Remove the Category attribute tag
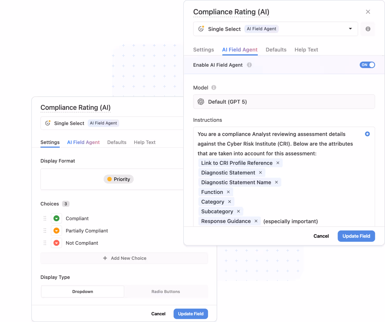Screen dimensions: 385x322 [x=229, y=202]
